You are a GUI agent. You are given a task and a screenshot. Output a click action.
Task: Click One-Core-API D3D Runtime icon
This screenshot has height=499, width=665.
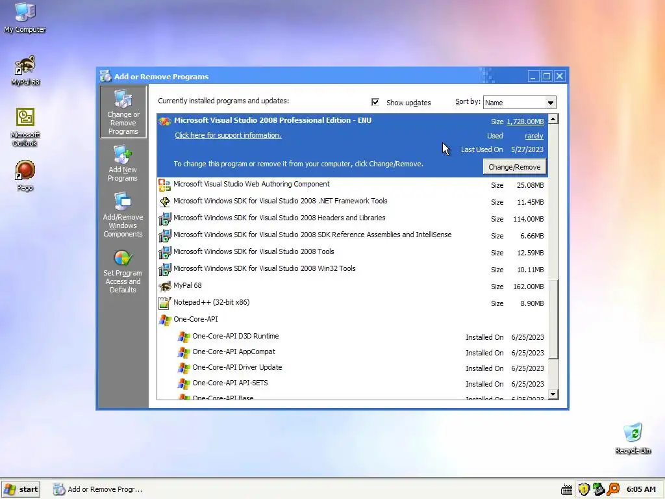click(184, 337)
